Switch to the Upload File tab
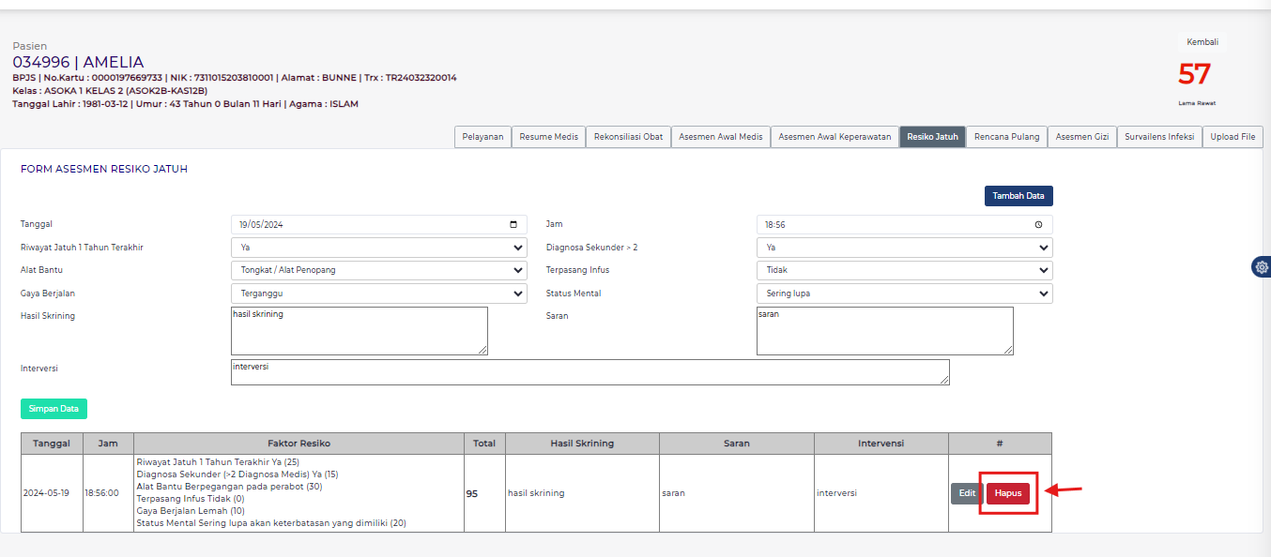Image resolution: width=1271 pixels, height=557 pixels. point(1233,136)
